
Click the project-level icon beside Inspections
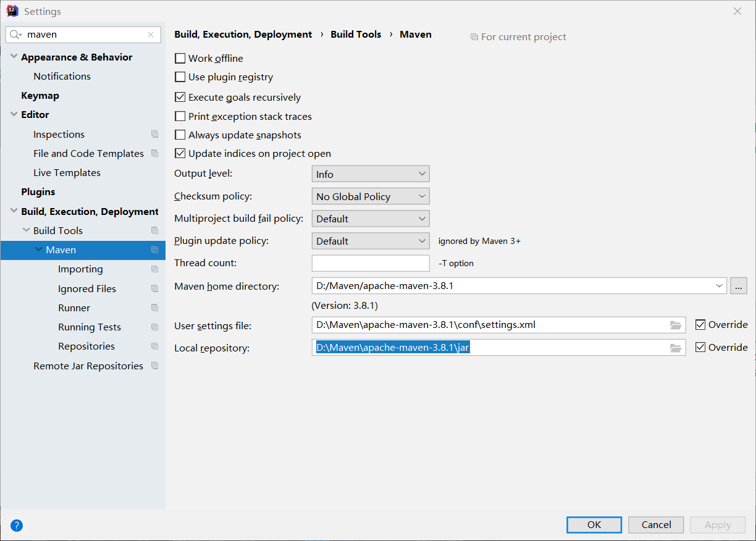point(154,134)
